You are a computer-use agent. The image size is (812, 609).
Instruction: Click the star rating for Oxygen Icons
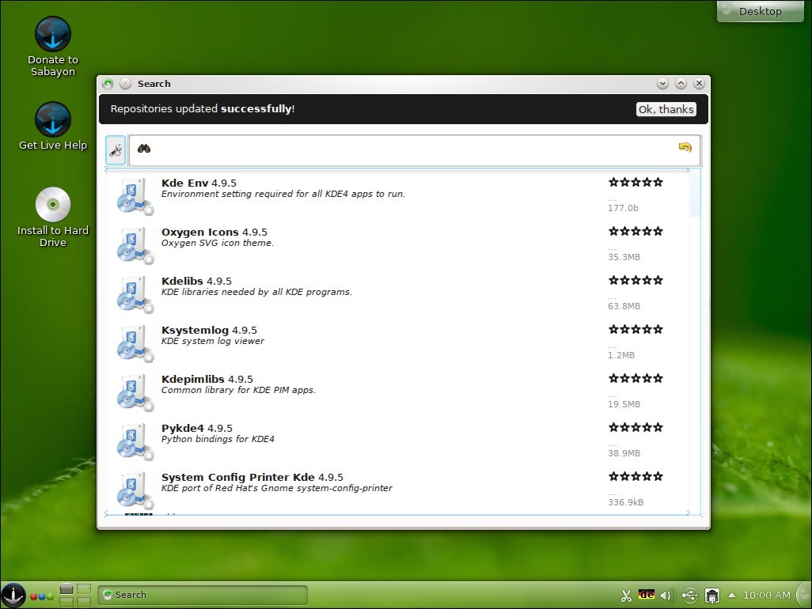click(636, 231)
